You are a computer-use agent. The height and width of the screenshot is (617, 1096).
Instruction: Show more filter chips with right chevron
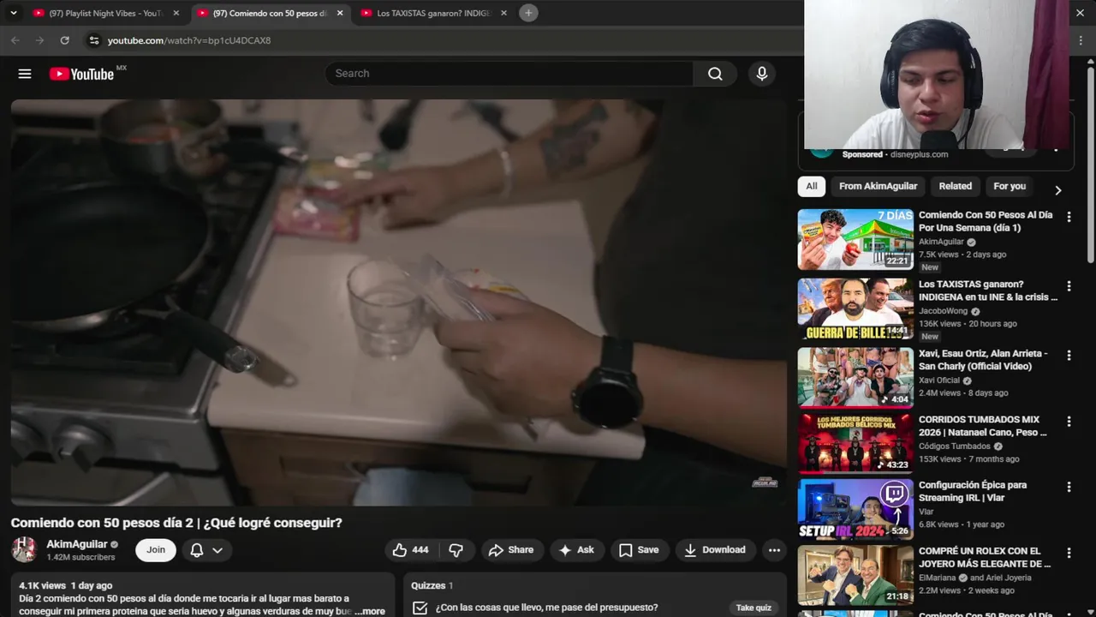click(1058, 190)
